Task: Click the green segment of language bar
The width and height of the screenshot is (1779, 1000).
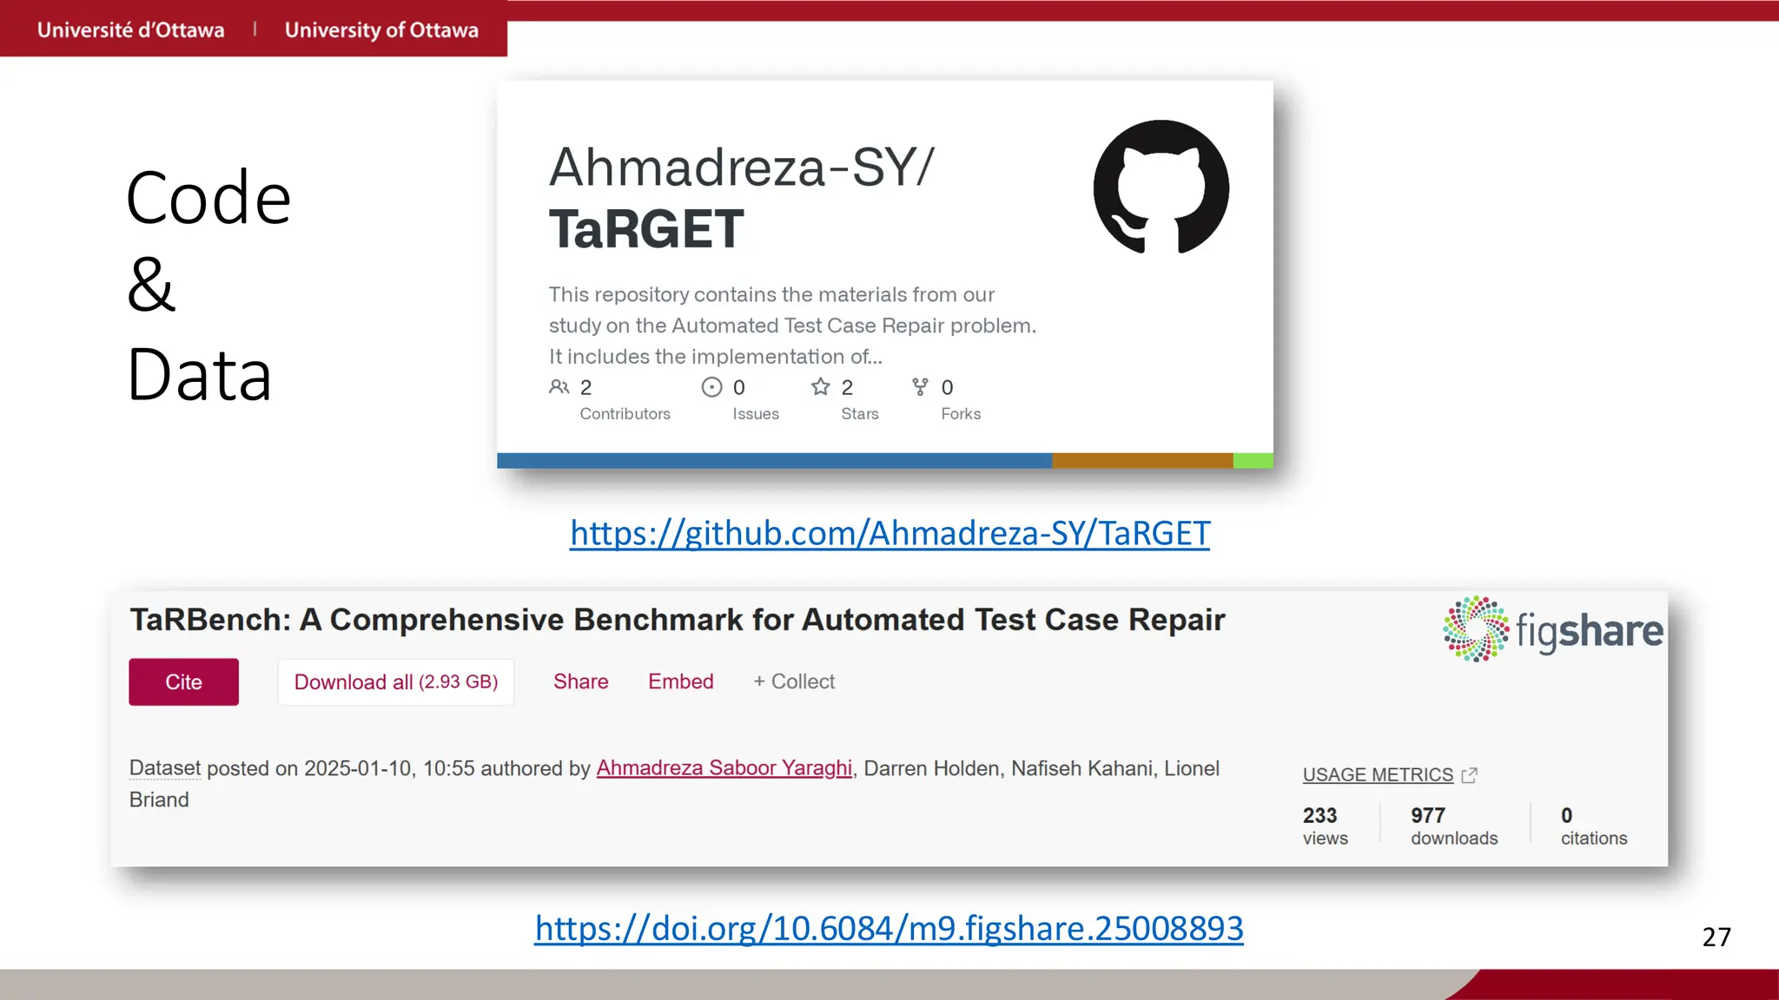Action: click(1253, 460)
